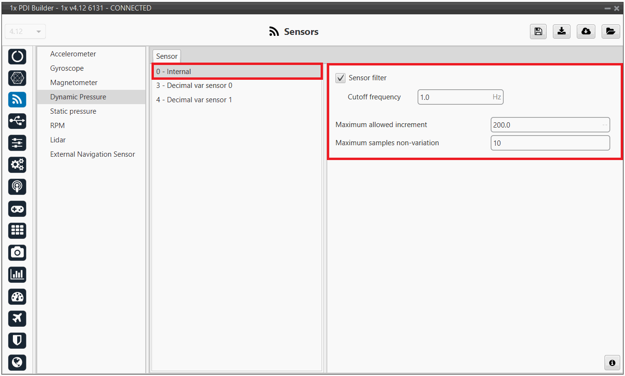Open the USB connections sidebar icon
Screen dimensions: 625x376
pyautogui.click(x=18, y=121)
